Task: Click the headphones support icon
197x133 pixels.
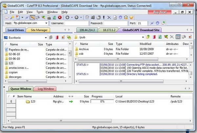Action: click(126, 17)
